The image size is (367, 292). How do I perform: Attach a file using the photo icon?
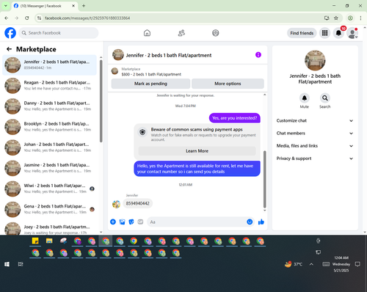(122, 222)
